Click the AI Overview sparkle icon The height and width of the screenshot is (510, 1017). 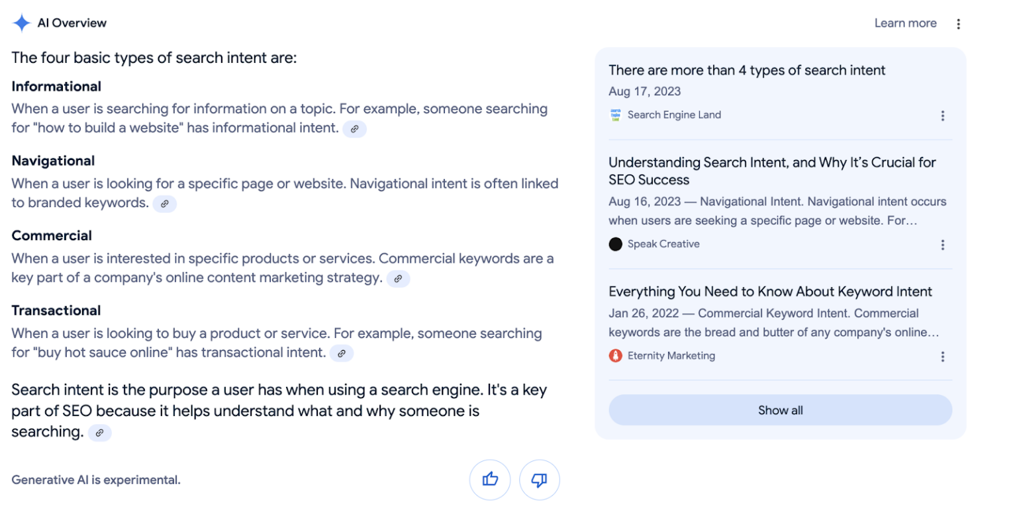(x=21, y=22)
